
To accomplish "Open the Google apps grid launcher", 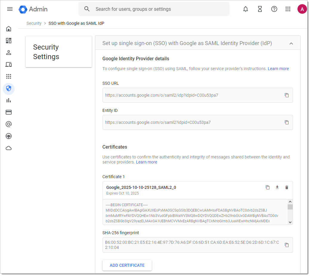I will point(288,9).
